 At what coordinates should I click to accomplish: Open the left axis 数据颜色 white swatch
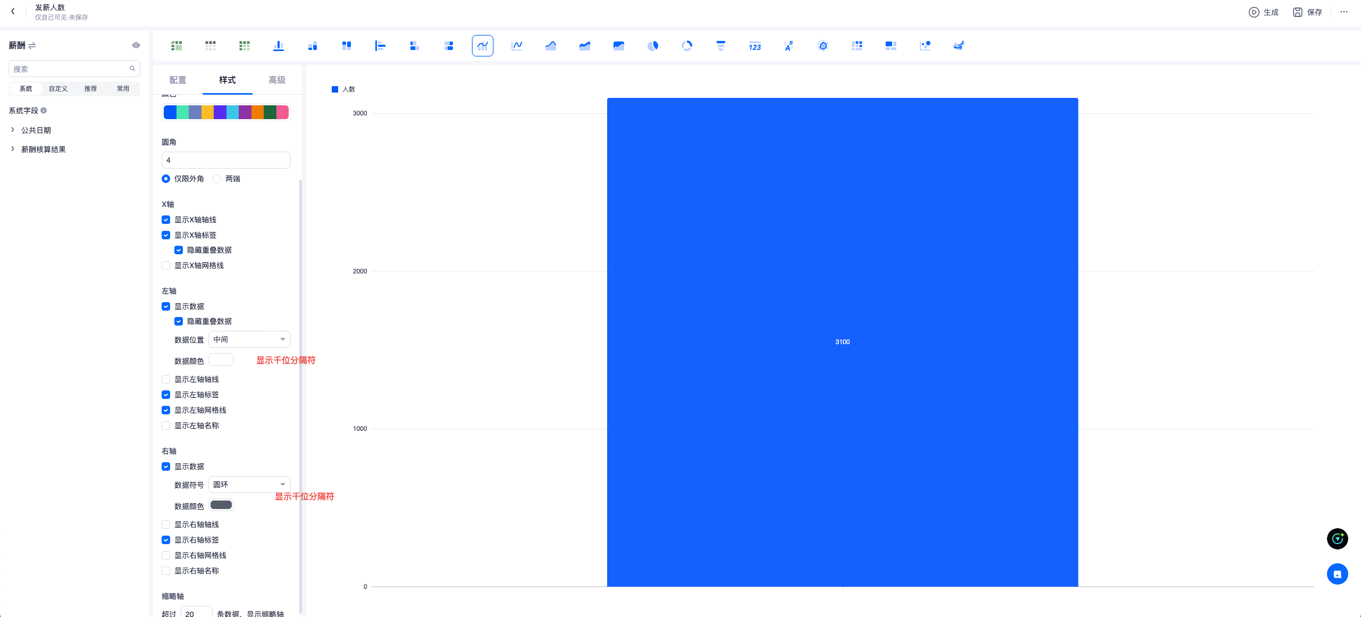221,360
